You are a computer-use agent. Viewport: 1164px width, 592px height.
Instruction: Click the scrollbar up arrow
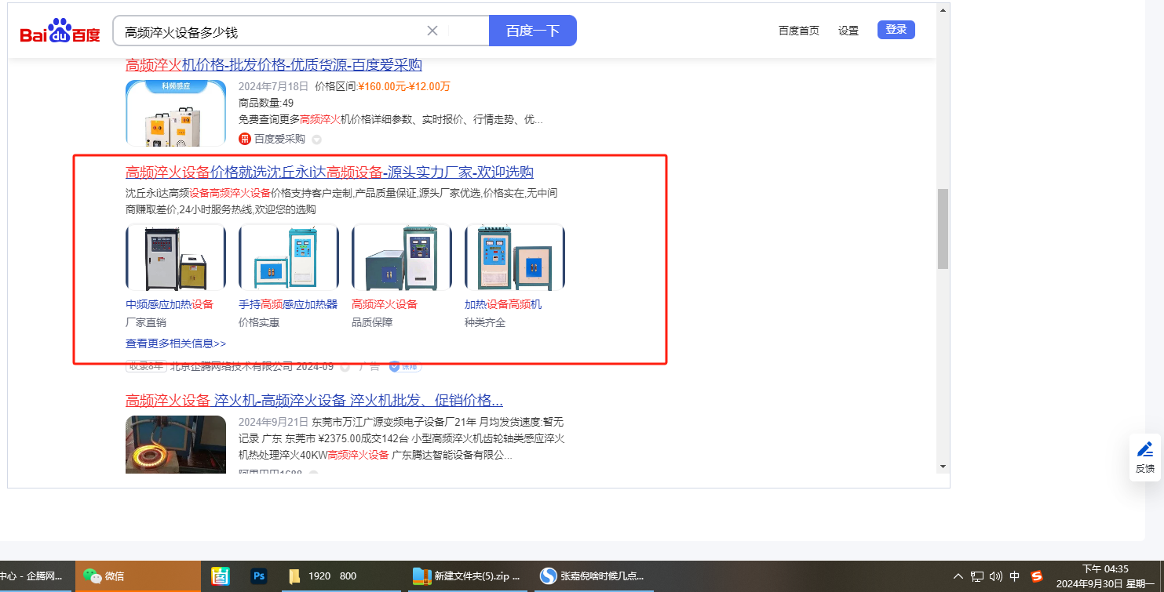pyautogui.click(x=943, y=9)
